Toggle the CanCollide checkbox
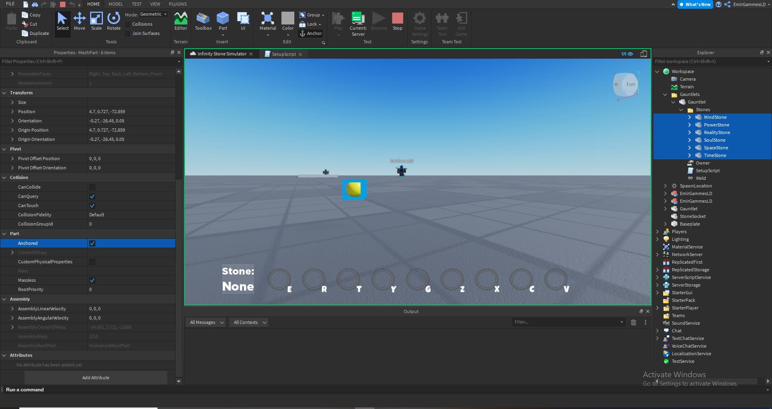The width and height of the screenshot is (772, 409). pos(92,187)
